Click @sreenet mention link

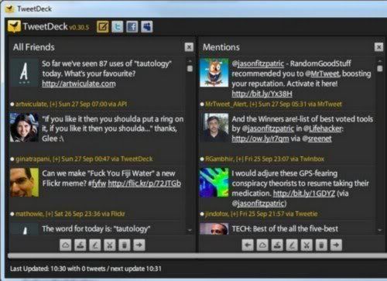(317, 139)
